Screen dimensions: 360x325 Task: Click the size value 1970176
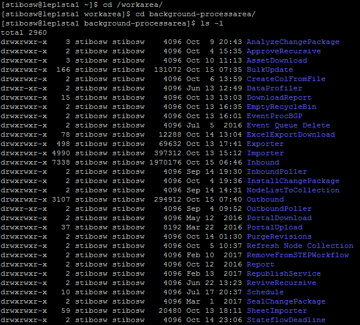[165, 163]
